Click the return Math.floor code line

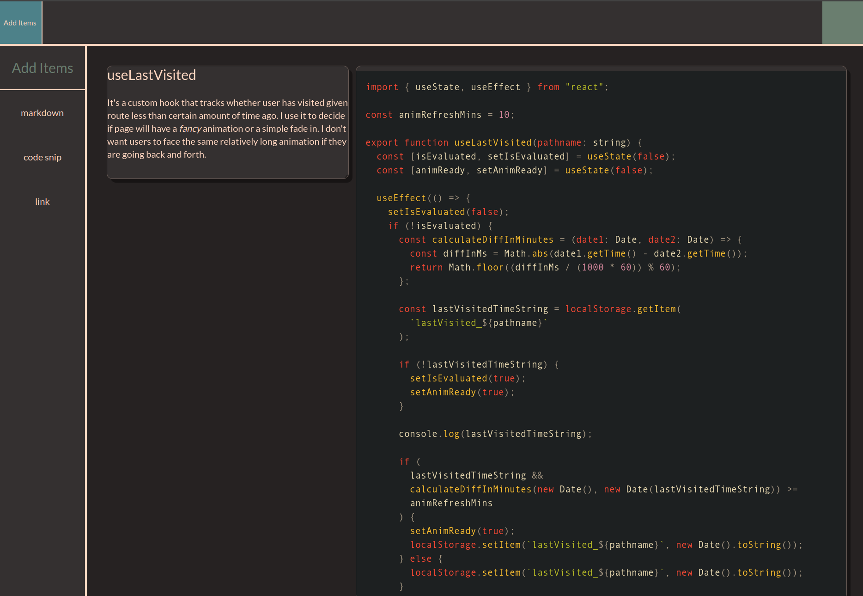pos(545,267)
